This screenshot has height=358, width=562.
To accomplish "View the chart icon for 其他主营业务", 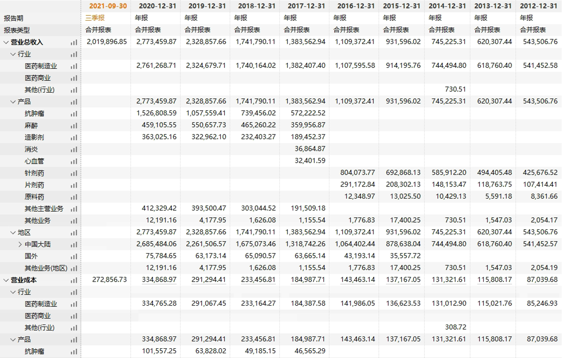I will pyautogui.click(x=74, y=209).
